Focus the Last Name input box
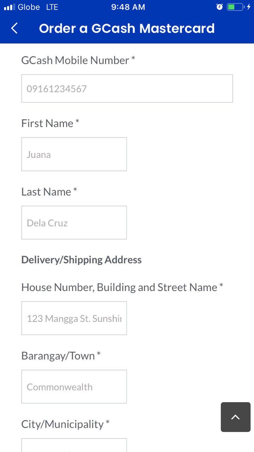 tap(74, 223)
